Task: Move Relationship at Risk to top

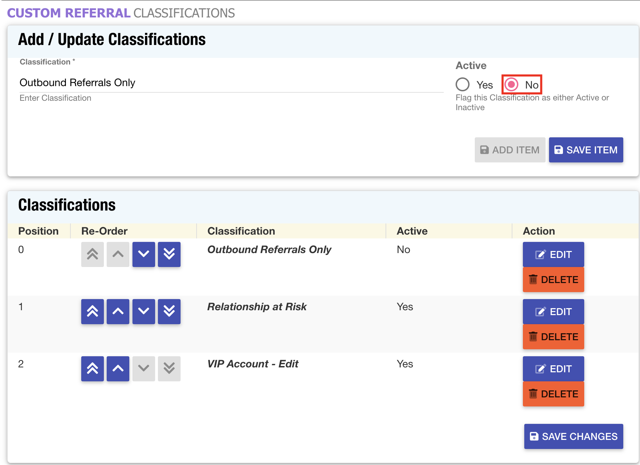Action: (x=92, y=312)
